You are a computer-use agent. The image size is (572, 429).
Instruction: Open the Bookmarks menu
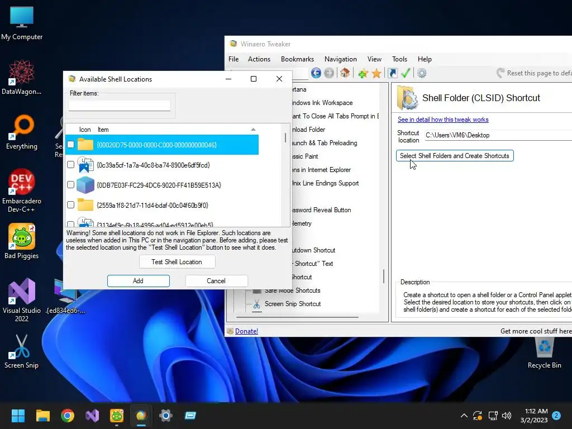pos(297,59)
